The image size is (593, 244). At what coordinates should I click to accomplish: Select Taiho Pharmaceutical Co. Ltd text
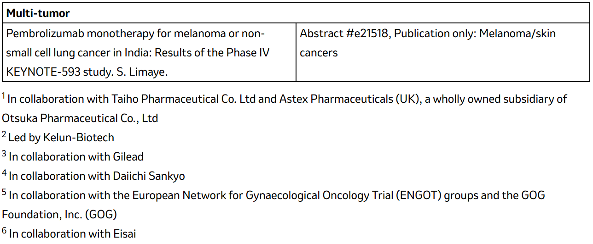click(183, 99)
